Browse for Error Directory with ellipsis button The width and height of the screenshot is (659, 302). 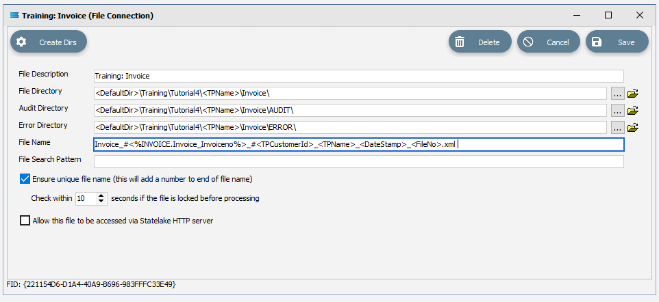[x=617, y=128]
